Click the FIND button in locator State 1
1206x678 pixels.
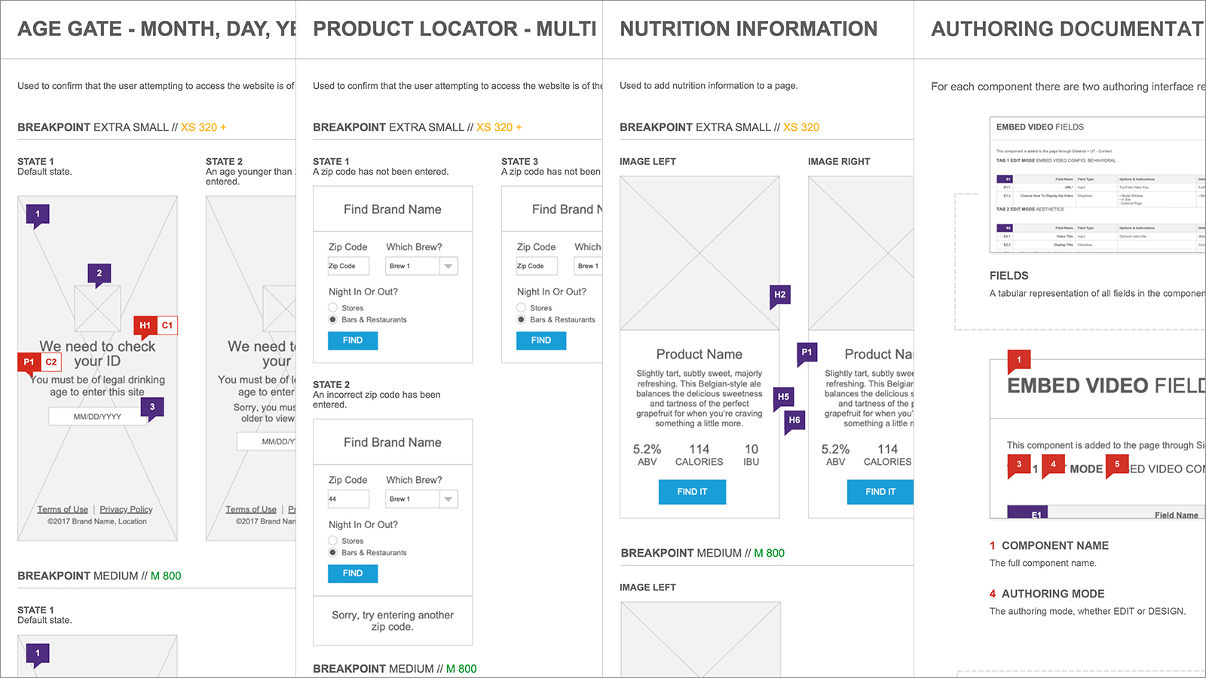[x=353, y=341]
